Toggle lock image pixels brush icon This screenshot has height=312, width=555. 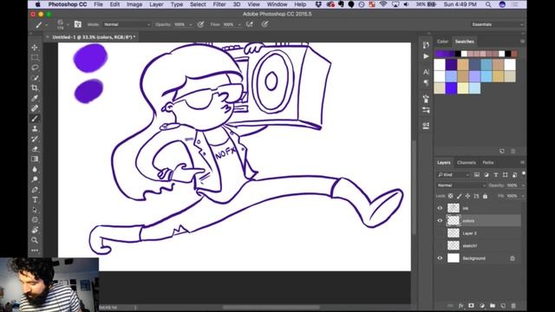(459, 196)
